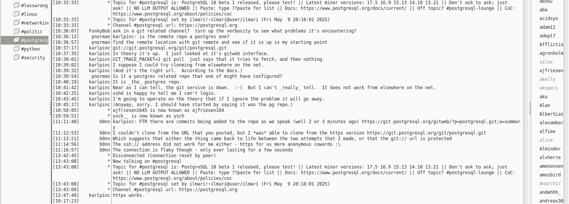Click the selected #postgresql channel icon
Image resolution: width=569 pixels, height=204 pixels.
pyautogui.click(x=16, y=40)
